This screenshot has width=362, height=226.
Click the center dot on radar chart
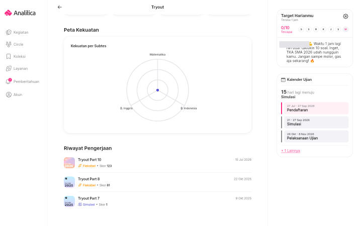(158, 90)
